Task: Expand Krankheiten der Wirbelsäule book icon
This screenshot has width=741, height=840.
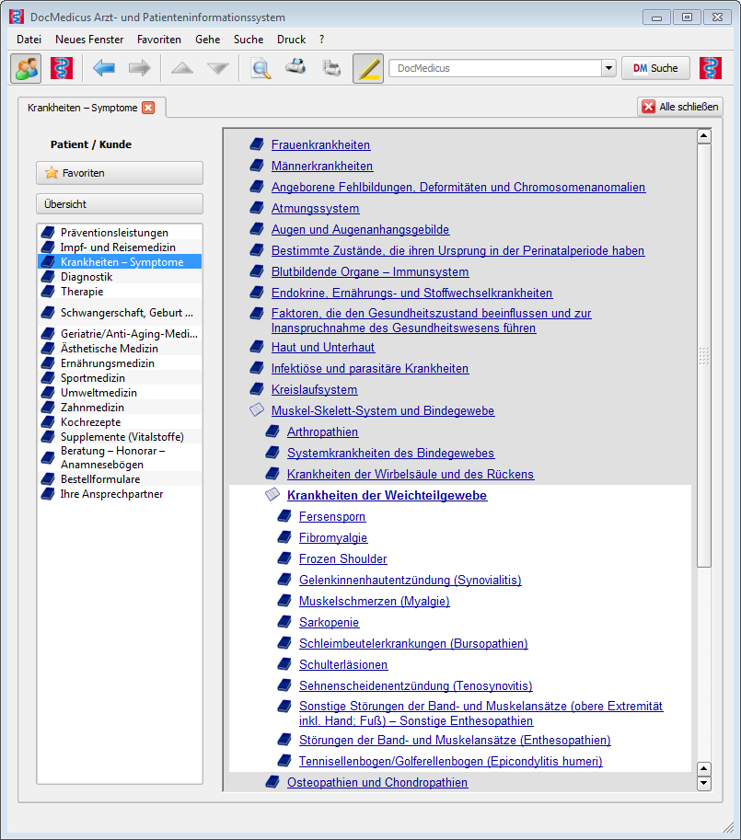Action: pos(272,474)
